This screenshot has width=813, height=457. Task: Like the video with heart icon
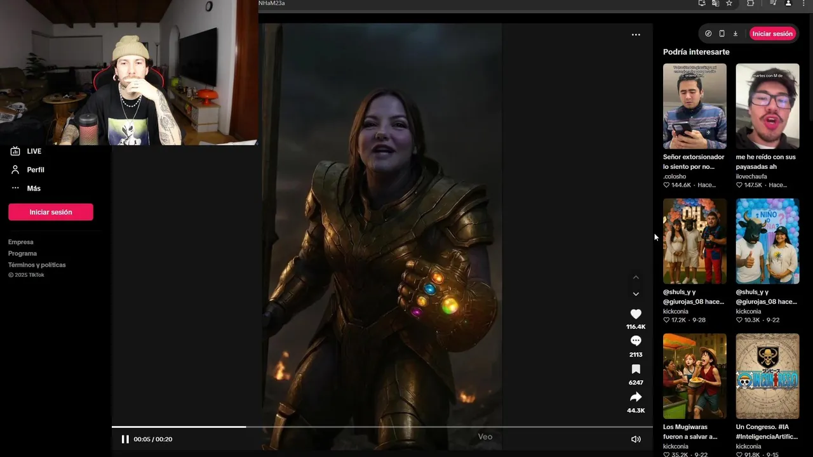(636, 314)
